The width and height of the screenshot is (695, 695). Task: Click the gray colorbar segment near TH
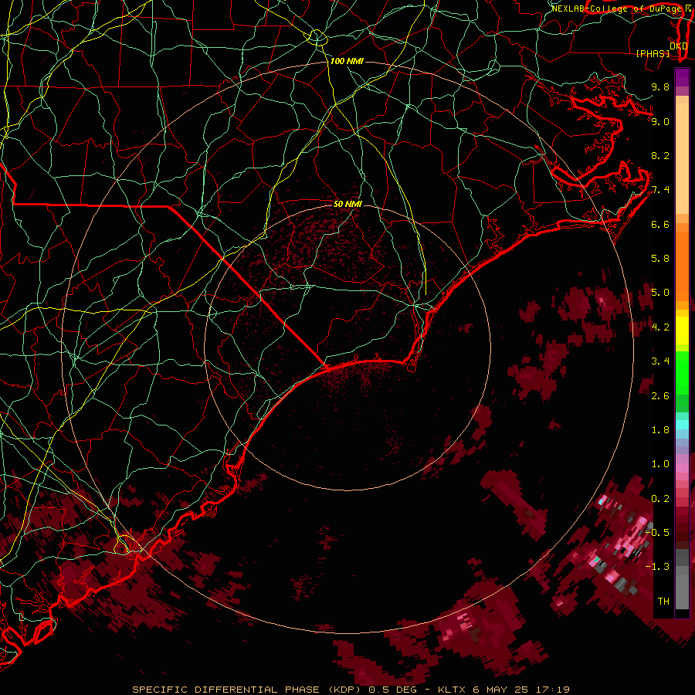point(682,592)
